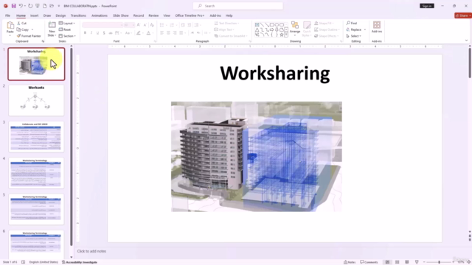Image resolution: width=472 pixels, height=265 pixels.
Task: Center the paragraph text
Action: [168, 32]
